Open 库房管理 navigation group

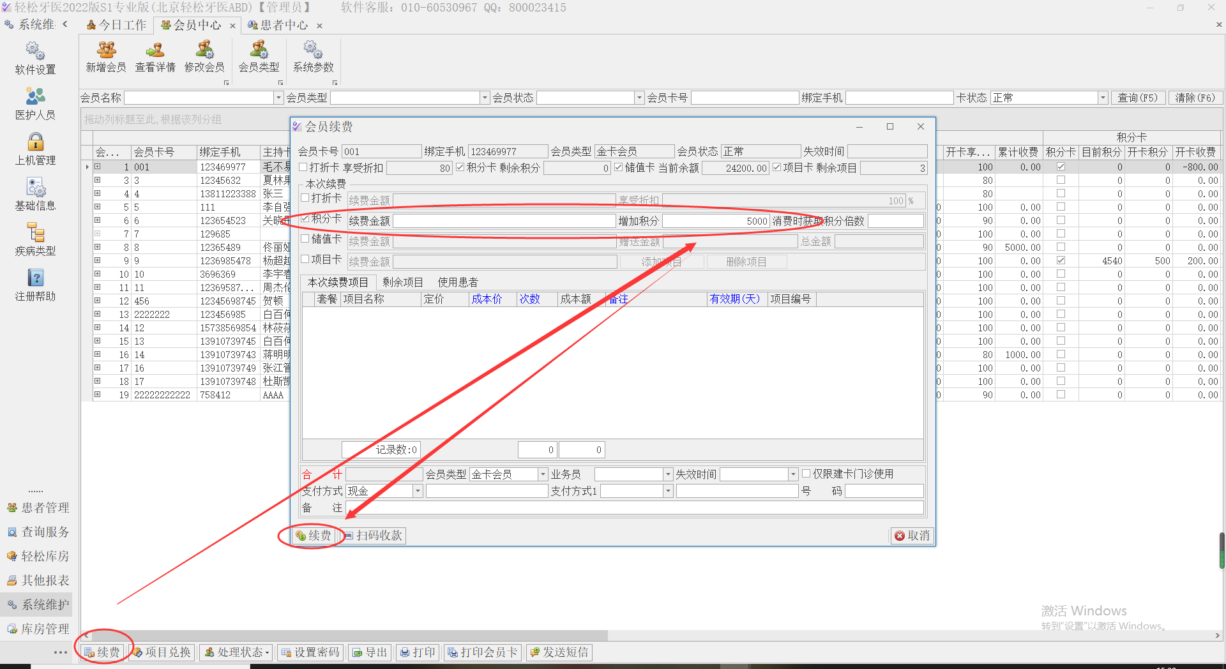pos(38,629)
